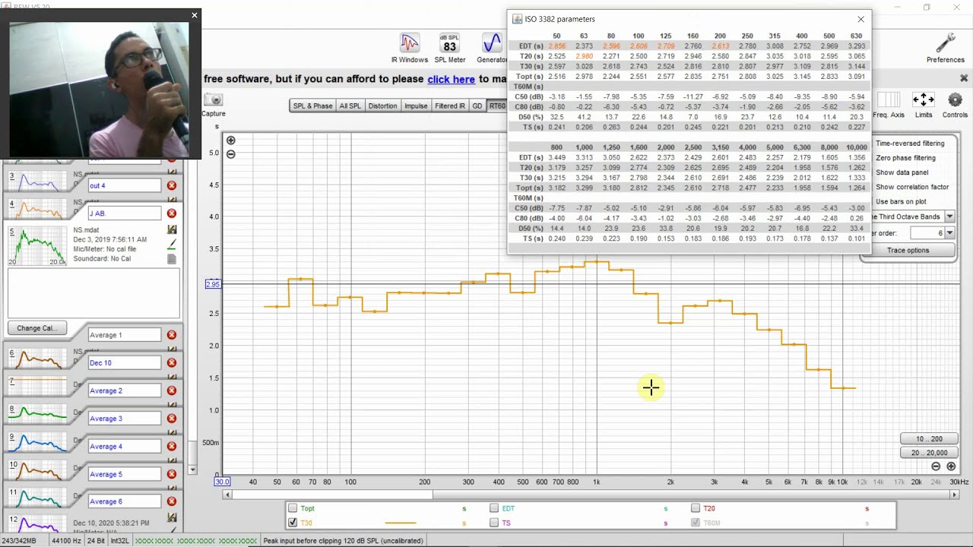Click the T30 orange line swatch

[x=401, y=523]
